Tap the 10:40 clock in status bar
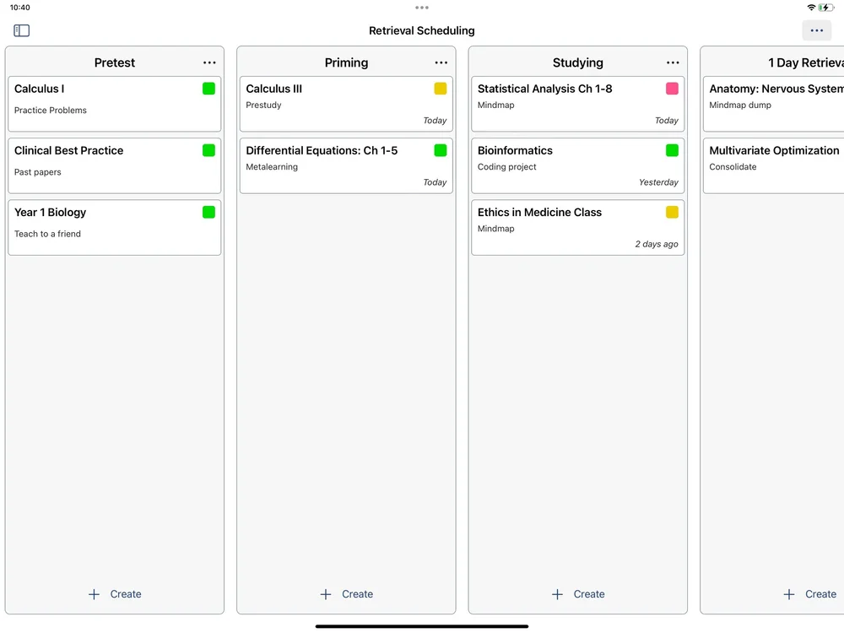Image resolution: width=844 pixels, height=633 pixels. (x=20, y=8)
